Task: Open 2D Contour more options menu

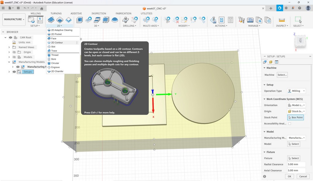Action: click(77, 43)
